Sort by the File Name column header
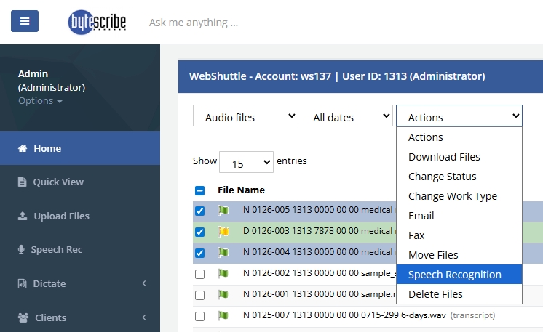Screen dimensions: 543x332 (241, 190)
